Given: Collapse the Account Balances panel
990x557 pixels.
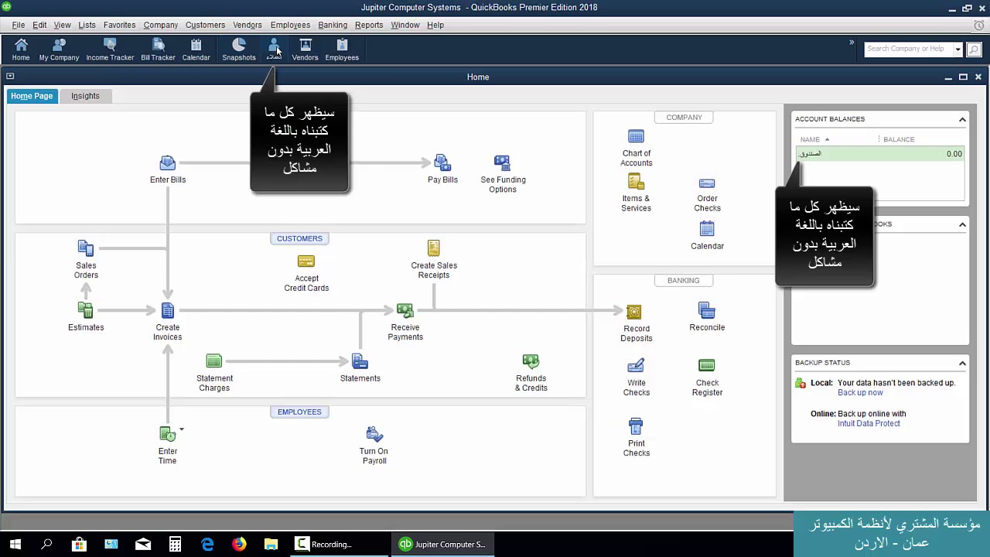Looking at the screenshot, I should point(962,119).
